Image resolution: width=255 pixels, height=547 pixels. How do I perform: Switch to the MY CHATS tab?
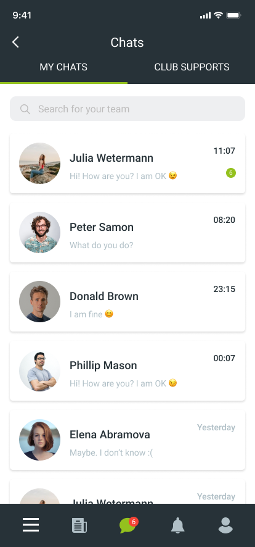tap(63, 67)
